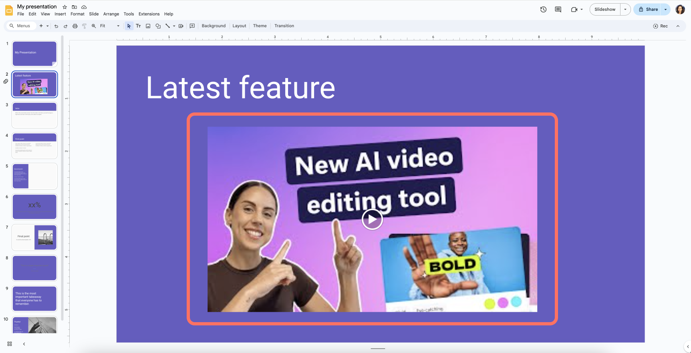Open the Help menu

(169, 14)
